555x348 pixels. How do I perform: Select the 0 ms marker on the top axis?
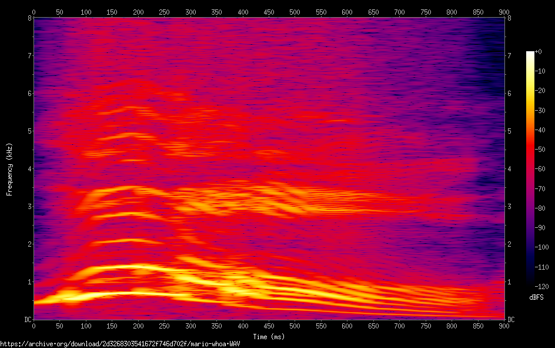[x=34, y=12]
